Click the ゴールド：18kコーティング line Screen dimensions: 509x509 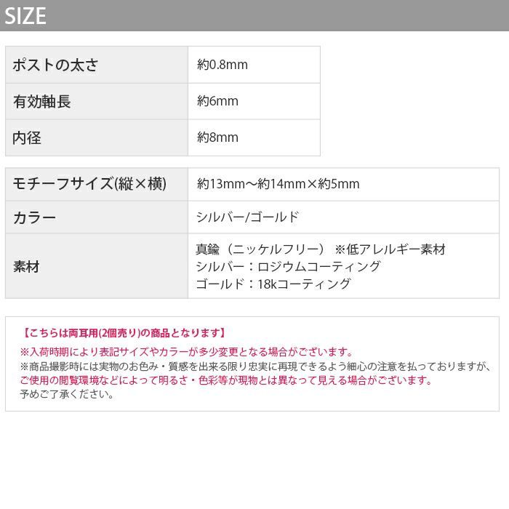pyautogui.click(x=273, y=284)
